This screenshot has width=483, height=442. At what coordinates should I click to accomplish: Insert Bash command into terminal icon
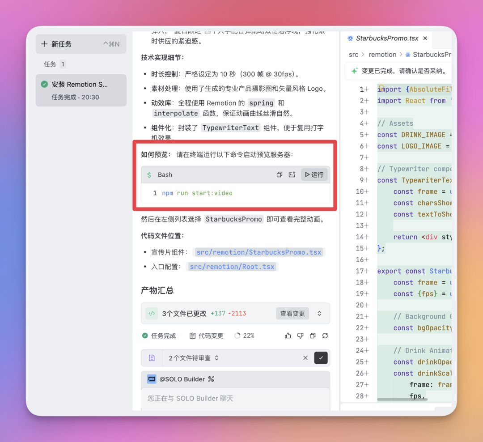coord(292,175)
